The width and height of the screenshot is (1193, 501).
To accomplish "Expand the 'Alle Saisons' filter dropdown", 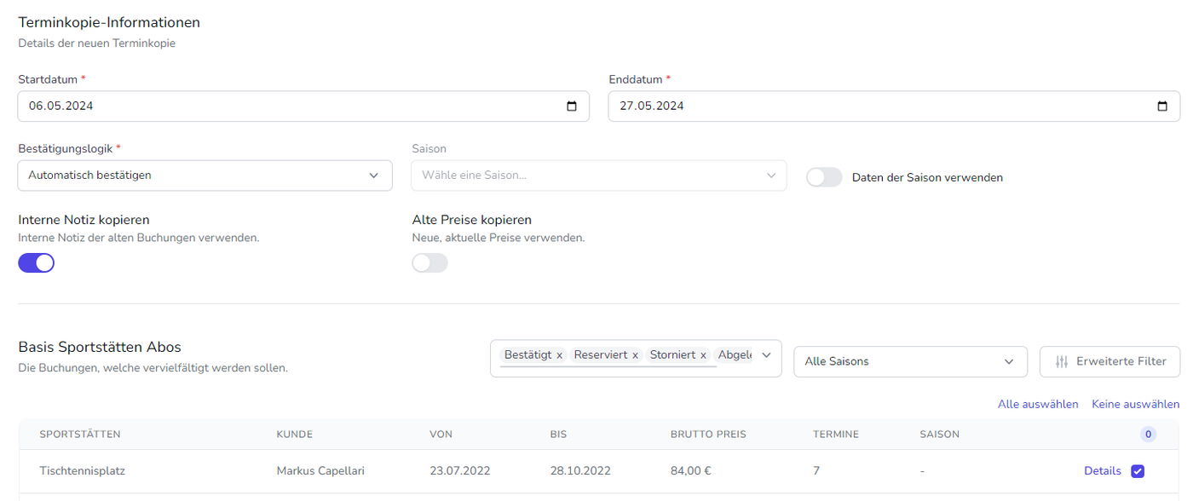I will point(909,361).
